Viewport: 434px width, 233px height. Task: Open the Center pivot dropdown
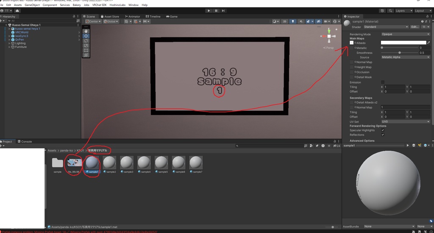(x=93, y=21)
